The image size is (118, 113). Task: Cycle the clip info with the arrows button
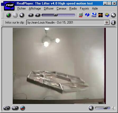coord(107,22)
